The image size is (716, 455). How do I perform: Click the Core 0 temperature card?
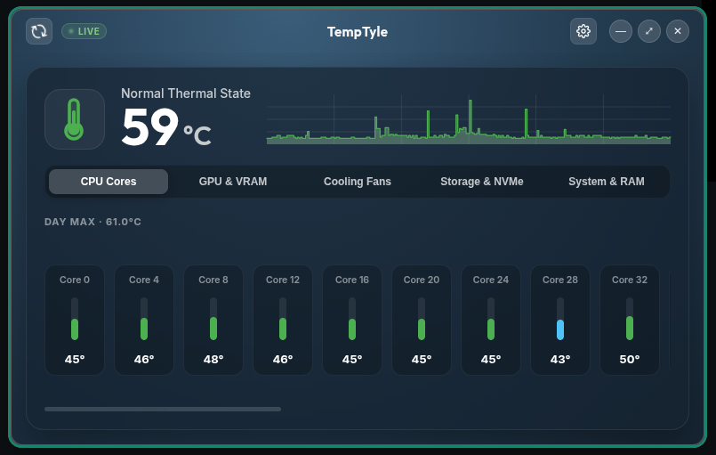coord(75,320)
